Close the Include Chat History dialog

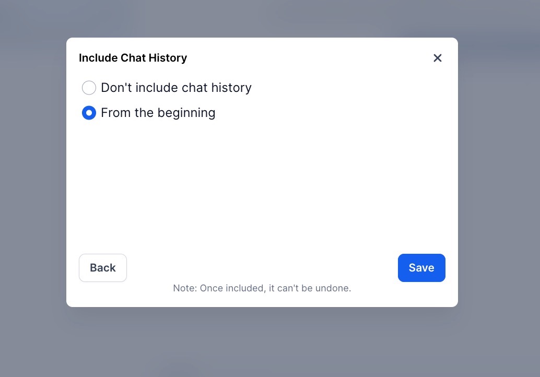click(438, 58)
